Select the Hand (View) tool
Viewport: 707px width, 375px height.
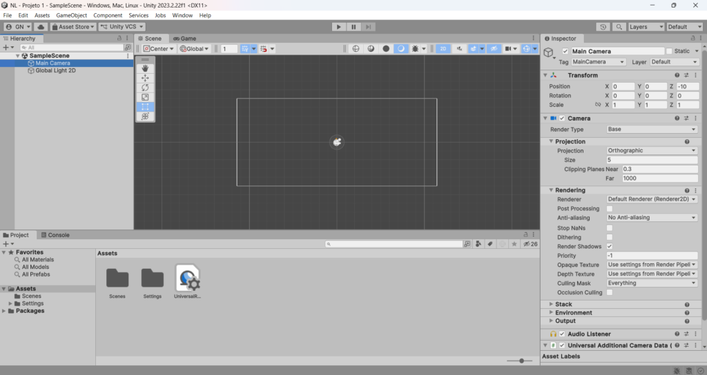[145, 68]
